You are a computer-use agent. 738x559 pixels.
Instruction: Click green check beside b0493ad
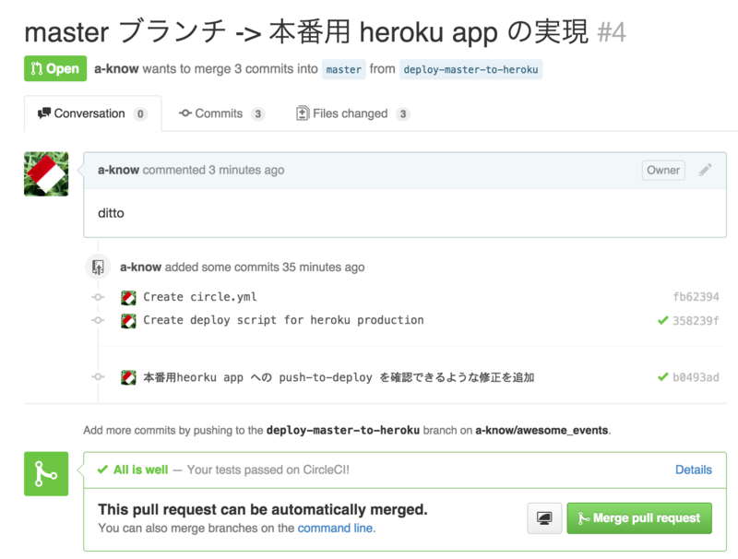(662, 377)
